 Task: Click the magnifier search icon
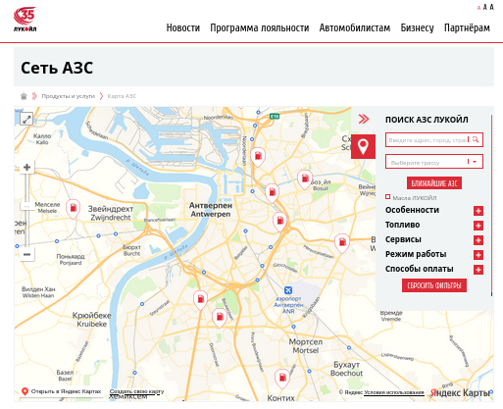(x=476, y=139)
